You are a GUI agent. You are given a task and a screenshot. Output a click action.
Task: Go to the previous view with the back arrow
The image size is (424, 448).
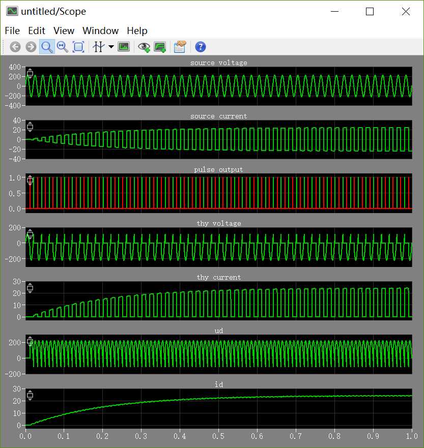coord(15,47)
